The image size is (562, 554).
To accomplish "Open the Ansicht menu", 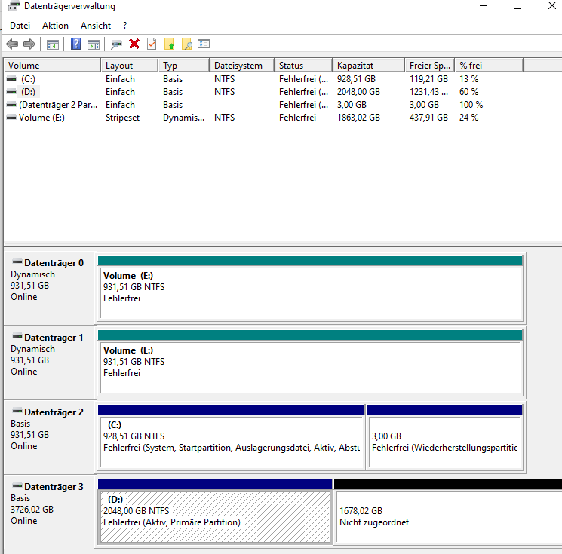I will tap(96, 26).
